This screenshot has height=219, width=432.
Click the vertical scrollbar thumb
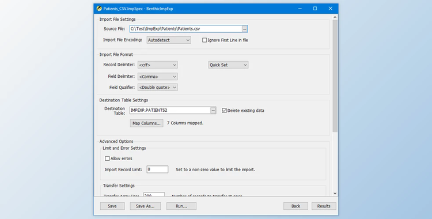335,76
